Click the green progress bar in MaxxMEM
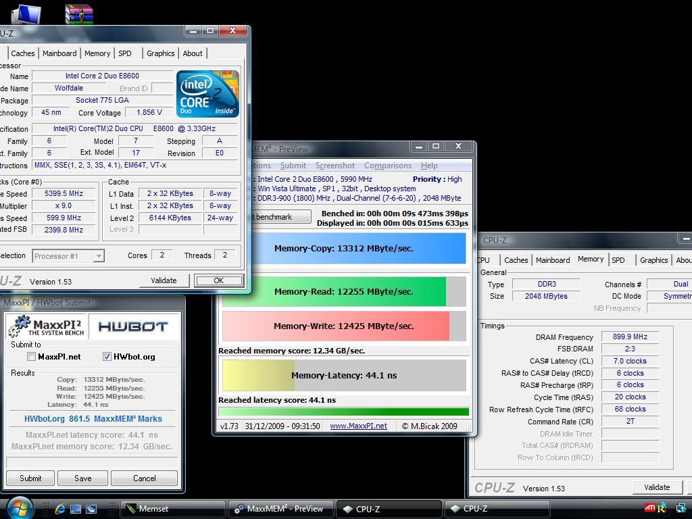The width and height of the screenshot is (692, 519). click(343, 412)
